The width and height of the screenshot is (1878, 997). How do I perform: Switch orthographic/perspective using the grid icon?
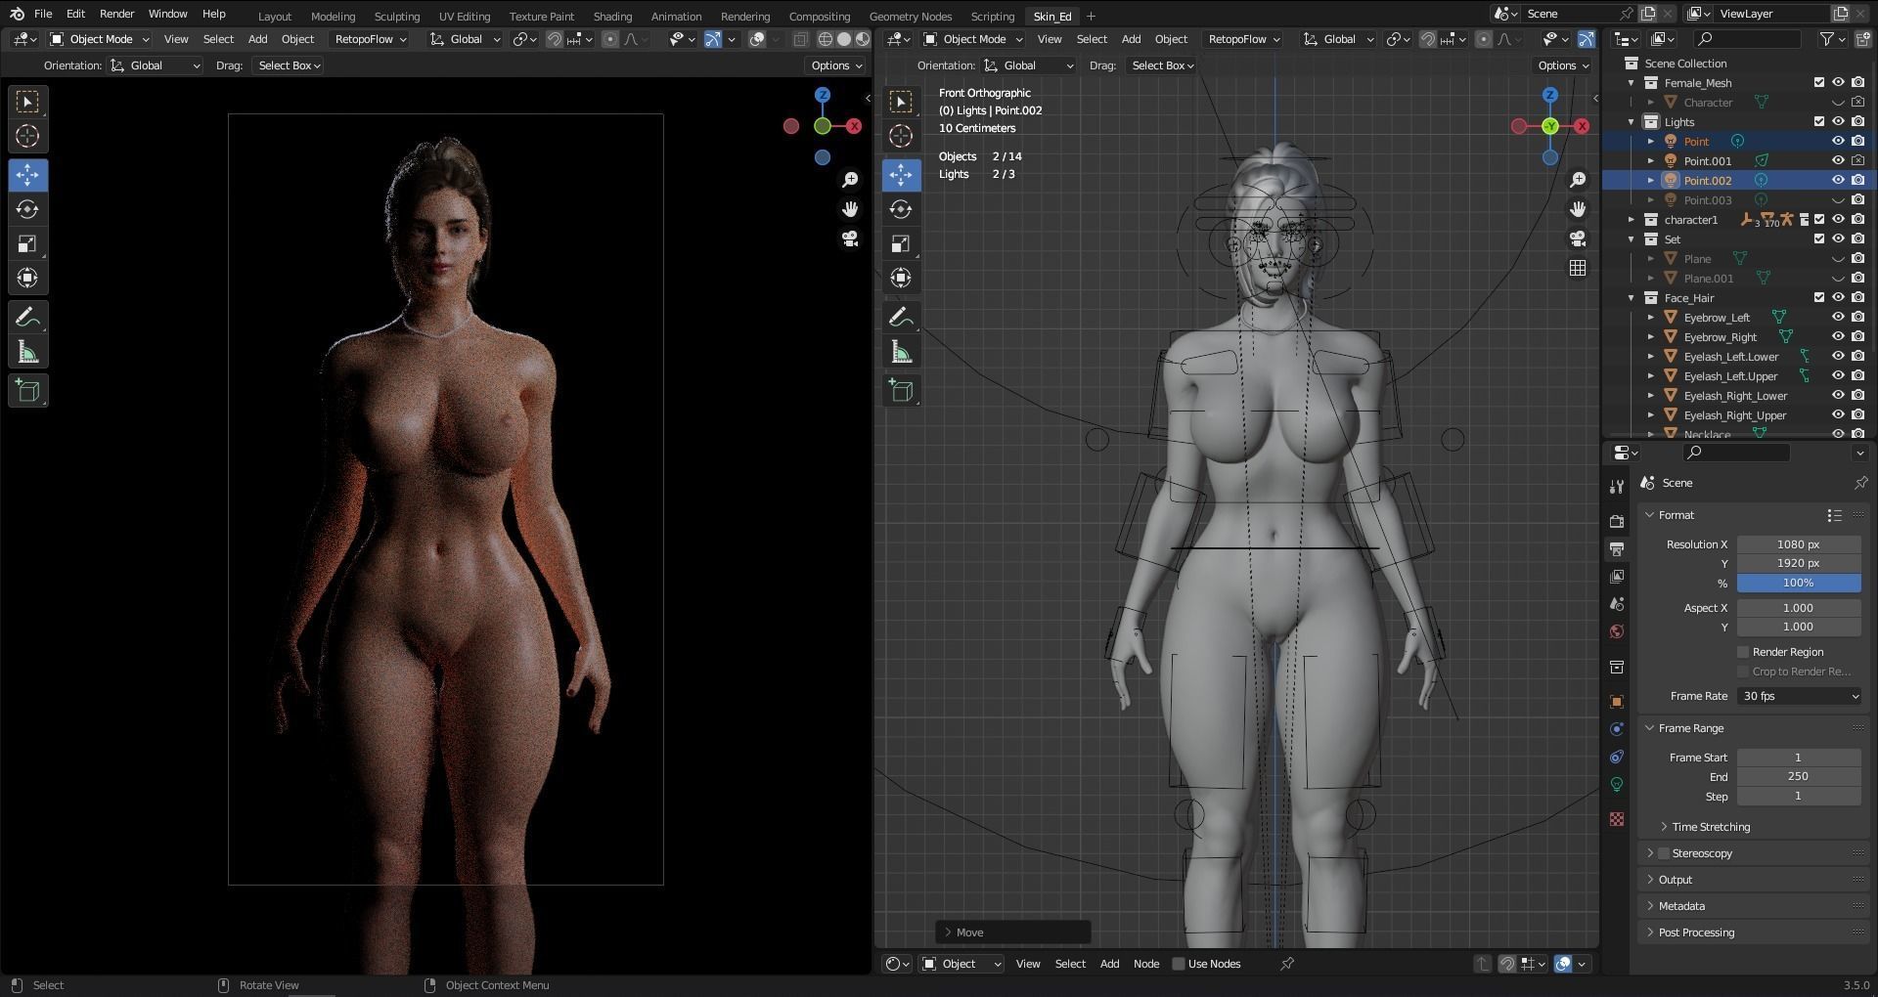(x=1578, y=268)
